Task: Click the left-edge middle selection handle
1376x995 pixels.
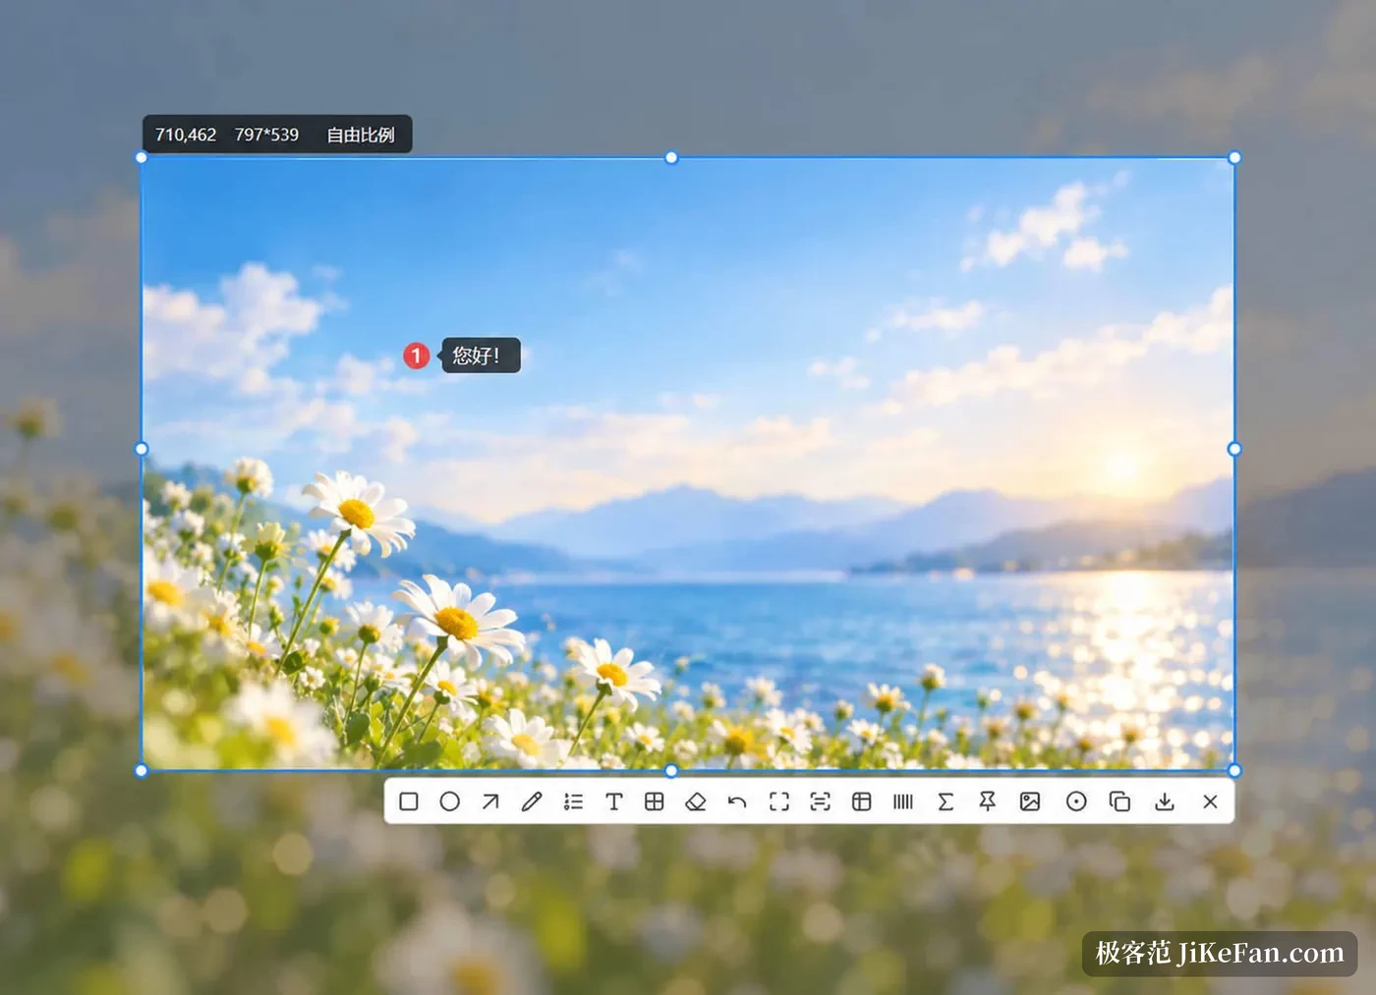Action: tap(142, 449)
